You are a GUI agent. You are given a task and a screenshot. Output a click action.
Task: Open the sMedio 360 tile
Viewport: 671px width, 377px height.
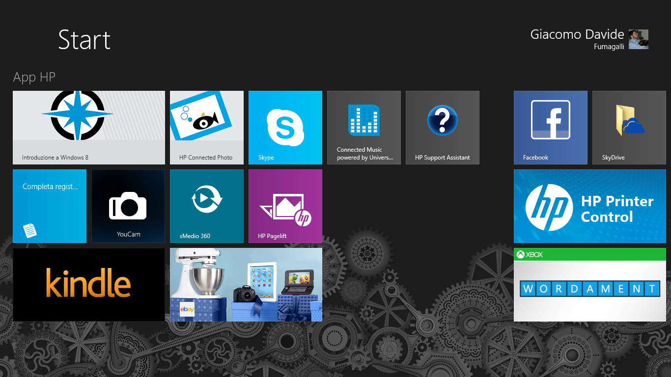tap(207, 206)
